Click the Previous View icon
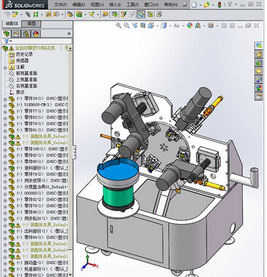The height and width of the screenshot is (277, 267). [135, 25]
